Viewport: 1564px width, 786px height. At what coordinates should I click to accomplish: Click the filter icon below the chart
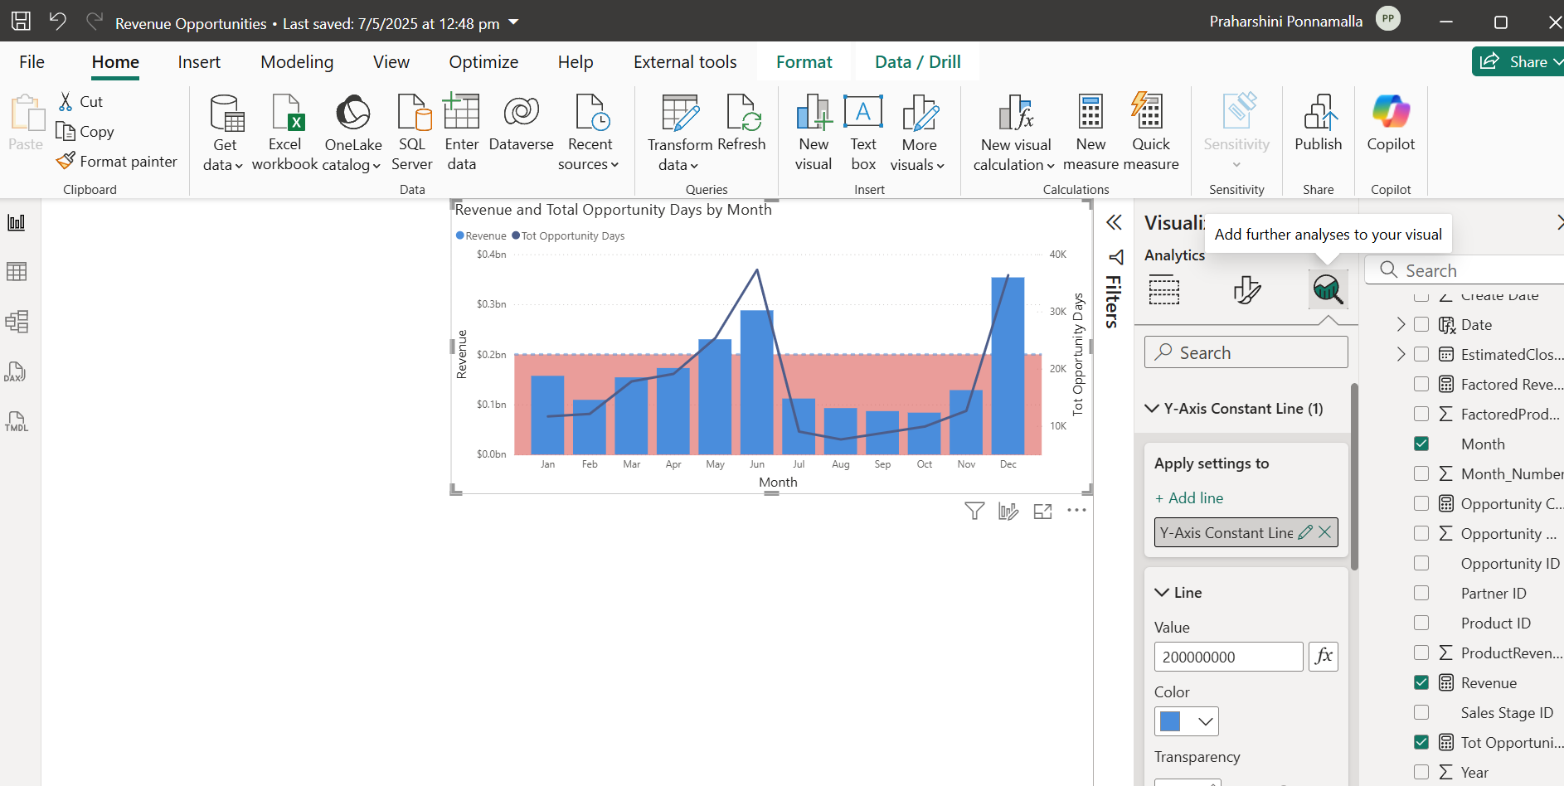coord(974,511)
